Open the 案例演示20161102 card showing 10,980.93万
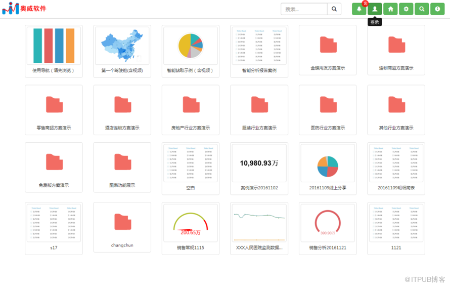The width and height of the screenshot is (450, 287). (x=259, y=169)
